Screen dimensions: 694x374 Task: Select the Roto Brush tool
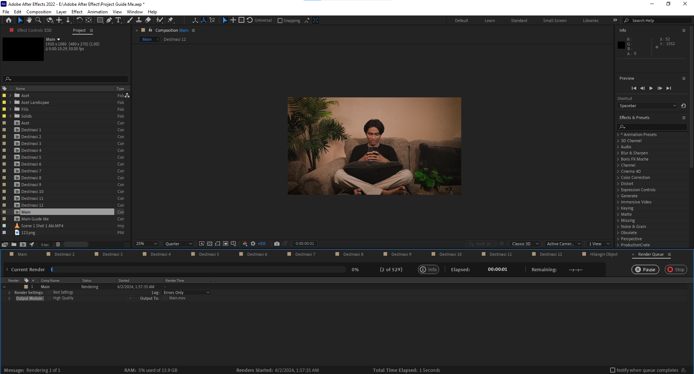point(159,20)
